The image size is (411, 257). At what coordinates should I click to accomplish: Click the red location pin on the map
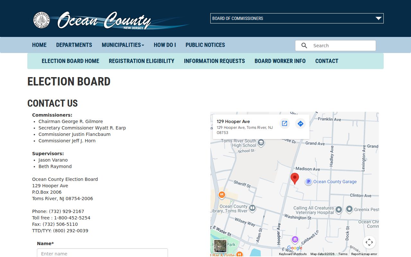(295, 179)
